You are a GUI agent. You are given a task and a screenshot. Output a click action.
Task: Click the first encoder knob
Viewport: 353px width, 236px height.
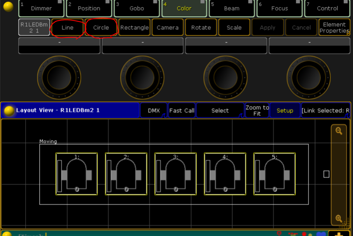59,78
